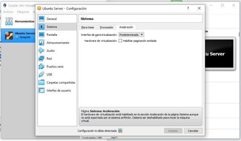Open the Interfaz de usuario icon
241x141 pixels.
coord(41,90)
